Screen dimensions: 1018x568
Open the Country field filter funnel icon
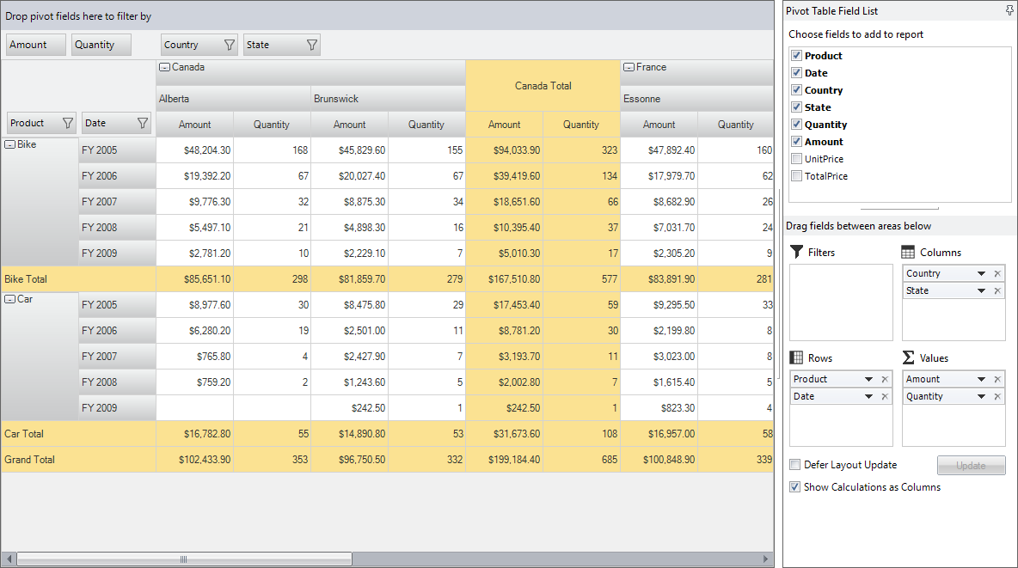230,45
